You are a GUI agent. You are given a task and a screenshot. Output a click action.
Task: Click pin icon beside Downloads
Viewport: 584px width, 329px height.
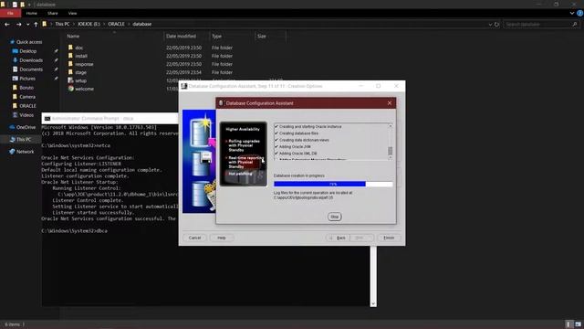(56, 60)
